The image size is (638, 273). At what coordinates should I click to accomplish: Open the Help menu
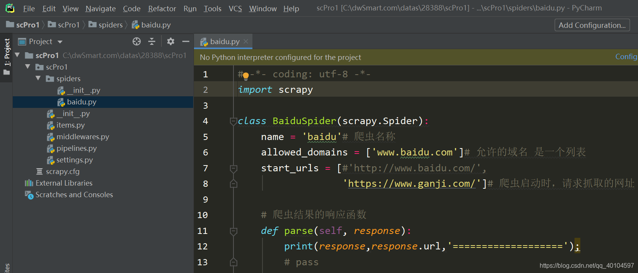pyautogui.click(x=291, y=9)
